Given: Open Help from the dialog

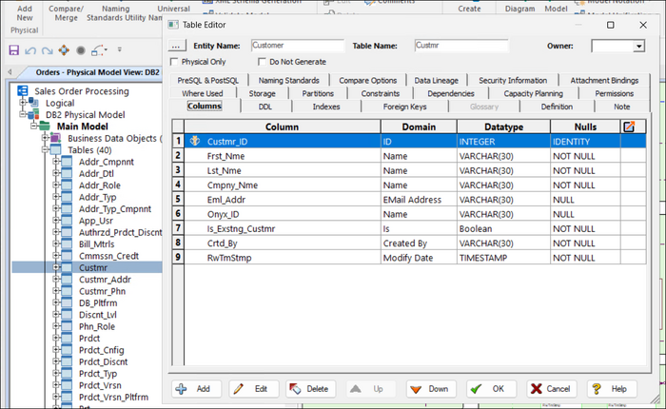Looking at the screenshot, I should [x=612, y=389].
